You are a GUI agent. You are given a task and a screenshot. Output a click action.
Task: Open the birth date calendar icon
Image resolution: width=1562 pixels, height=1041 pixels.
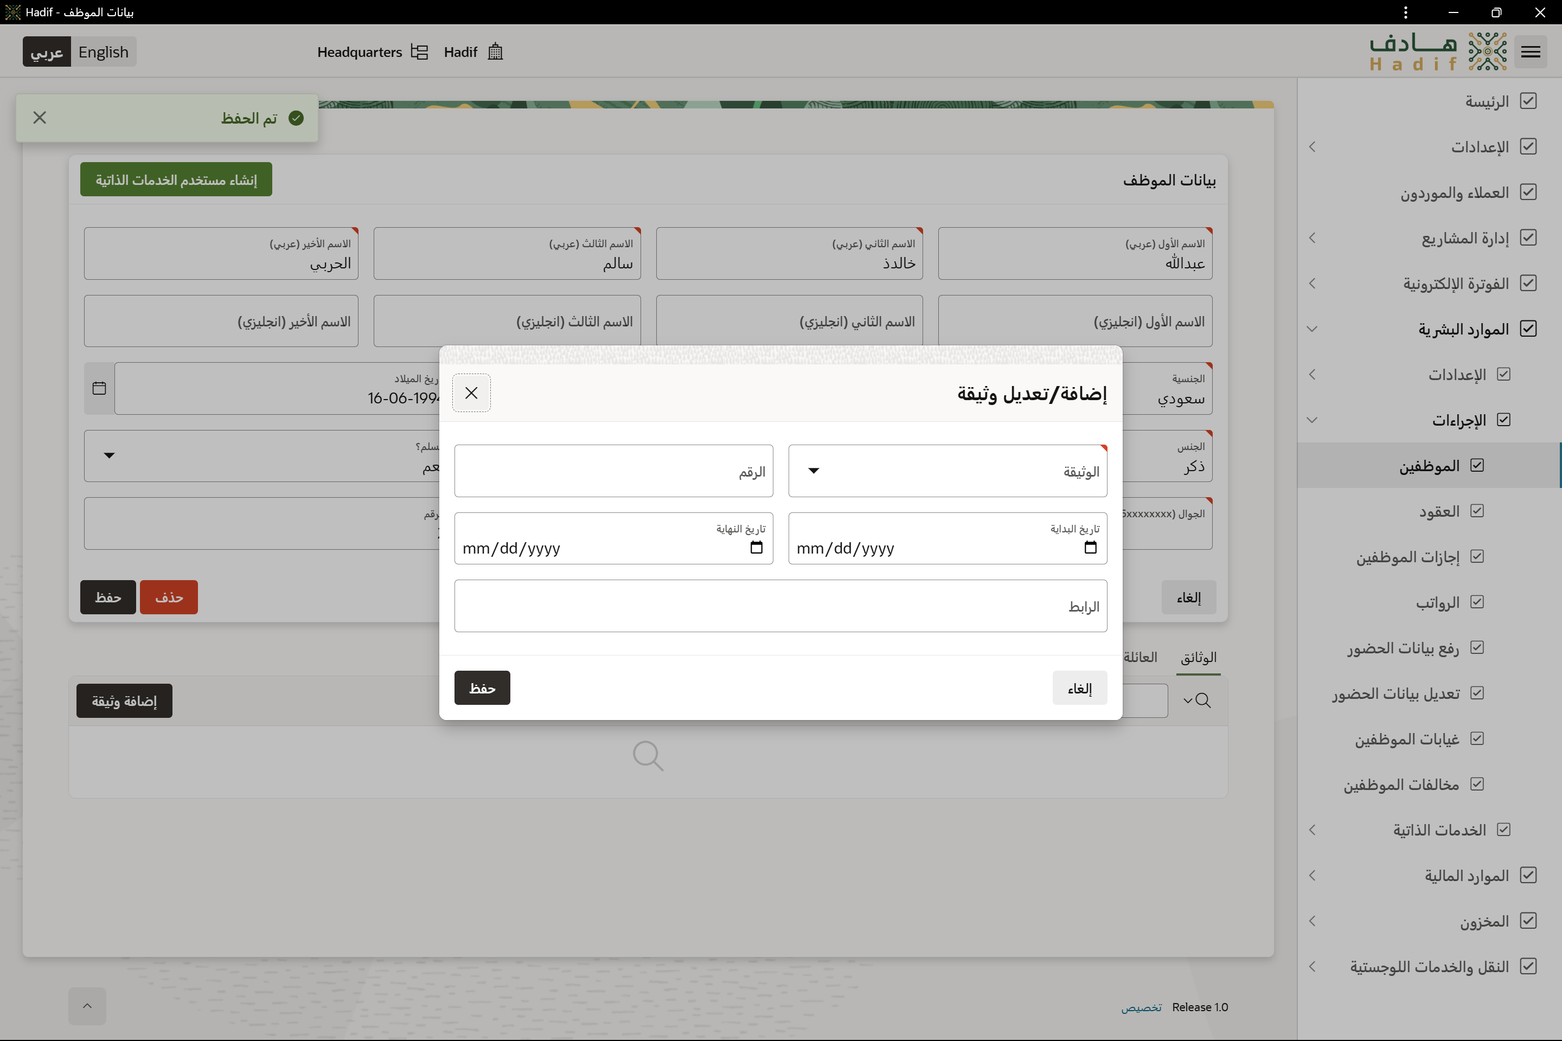99,388
